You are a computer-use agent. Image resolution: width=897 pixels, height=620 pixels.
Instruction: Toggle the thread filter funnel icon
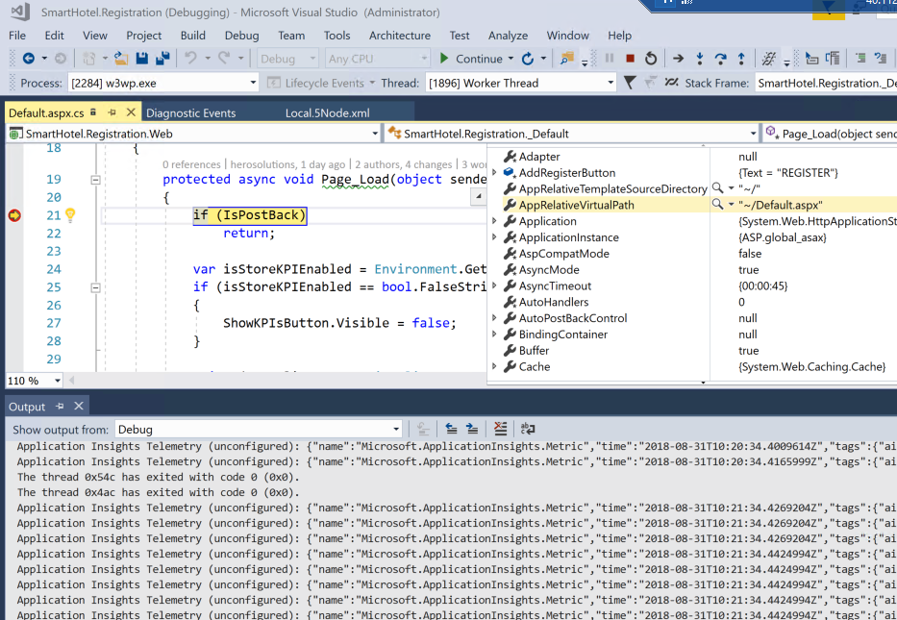tap(630, 83)
